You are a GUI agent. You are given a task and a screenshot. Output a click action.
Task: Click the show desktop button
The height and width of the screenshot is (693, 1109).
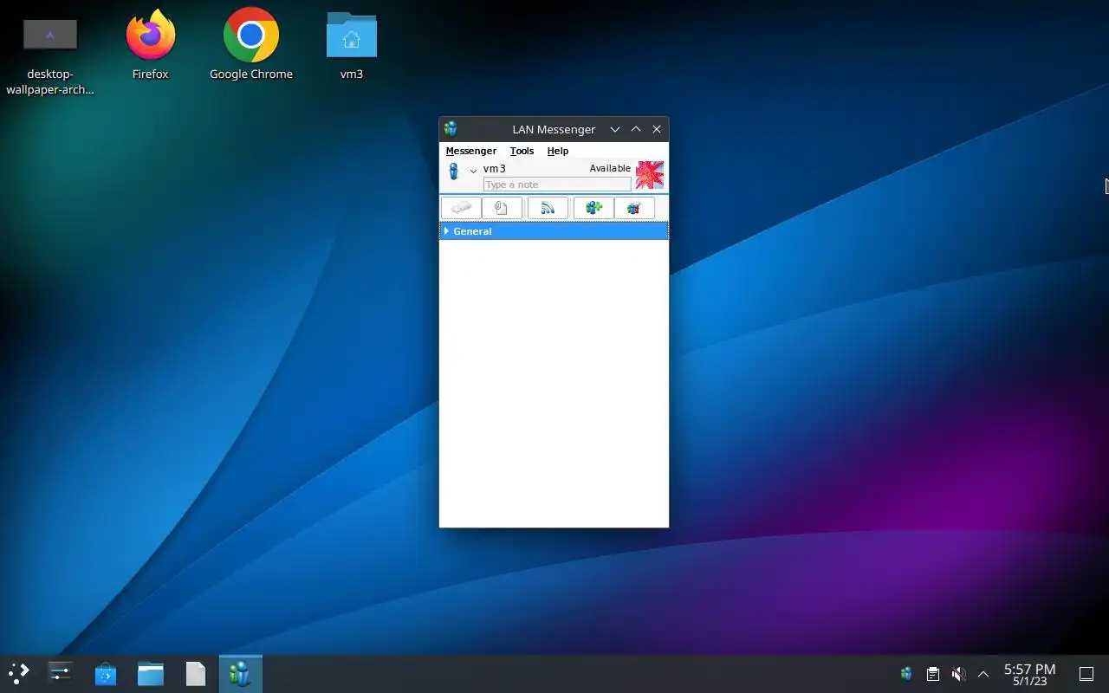tap(1086, 673)
